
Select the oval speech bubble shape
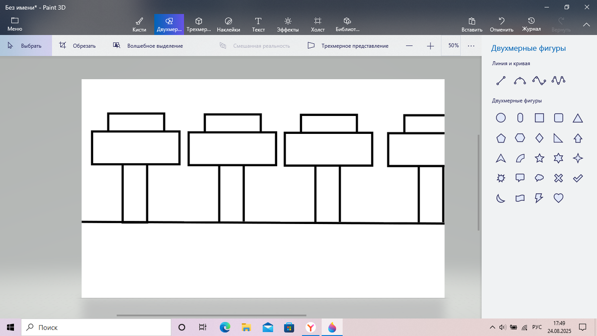pyautogui.click(x=539, y=178)
